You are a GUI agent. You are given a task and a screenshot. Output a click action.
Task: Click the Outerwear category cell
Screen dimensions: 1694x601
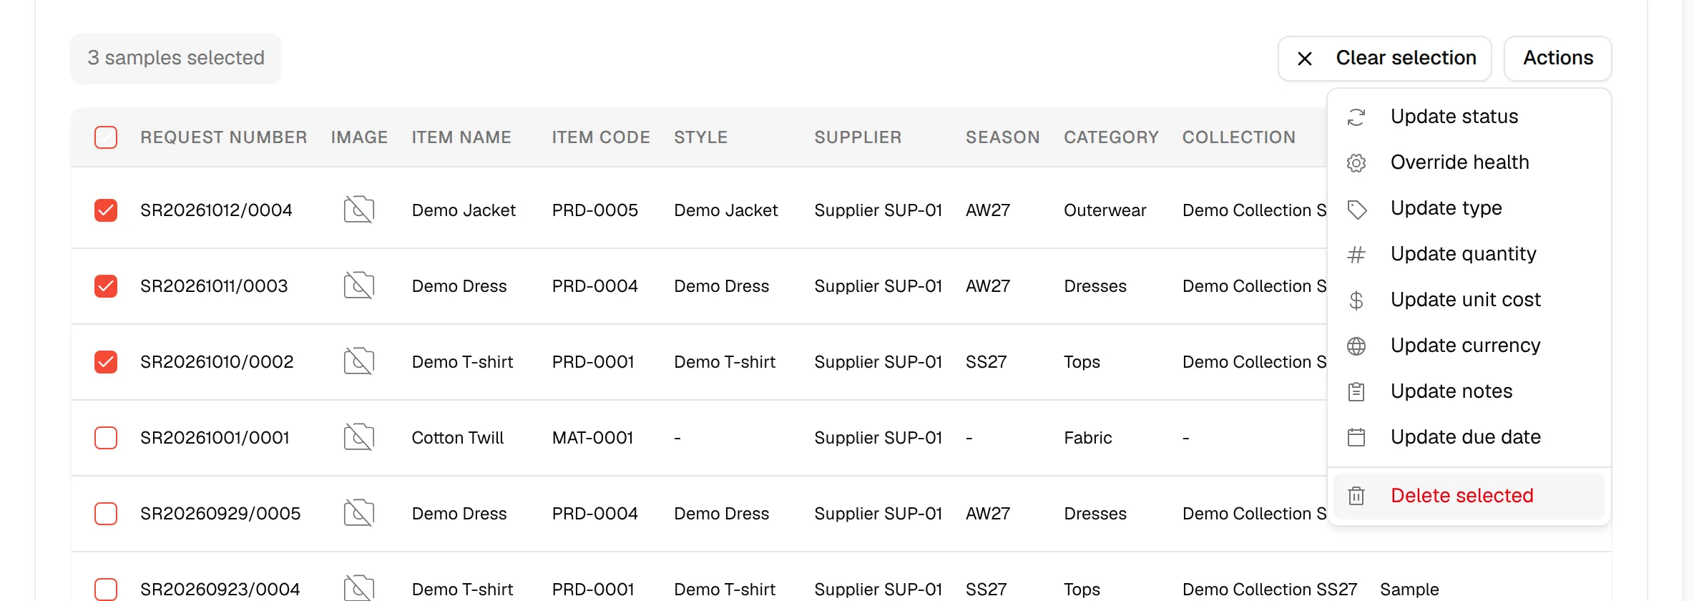(1105, 210)
